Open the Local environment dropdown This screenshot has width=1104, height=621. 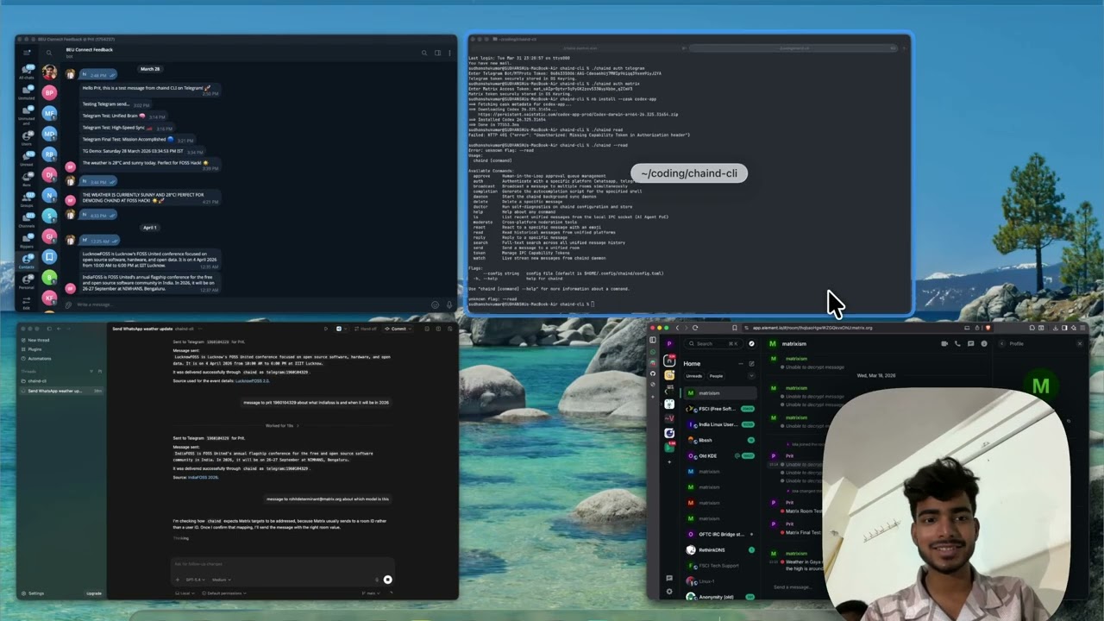[185, 593]
